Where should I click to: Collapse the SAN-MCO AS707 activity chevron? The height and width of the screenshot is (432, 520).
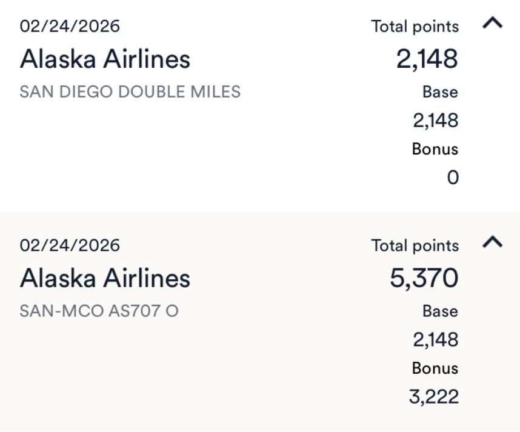click(492, 242)
